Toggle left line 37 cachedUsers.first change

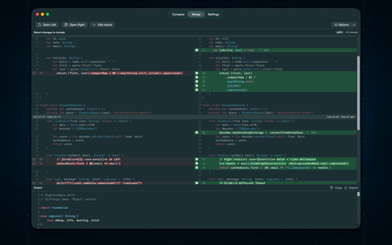pyautogui.click(x=34, y=163)
